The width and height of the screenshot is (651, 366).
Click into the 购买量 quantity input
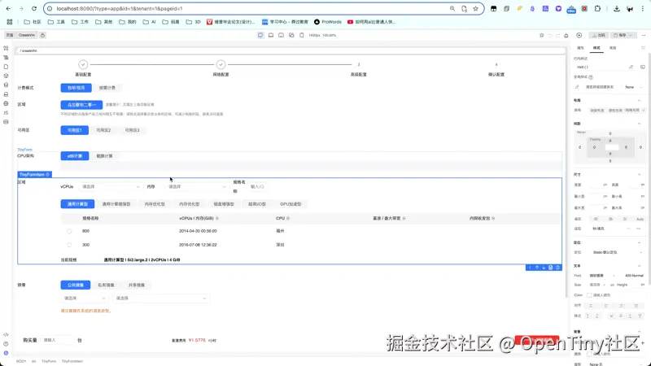point(57,340)
